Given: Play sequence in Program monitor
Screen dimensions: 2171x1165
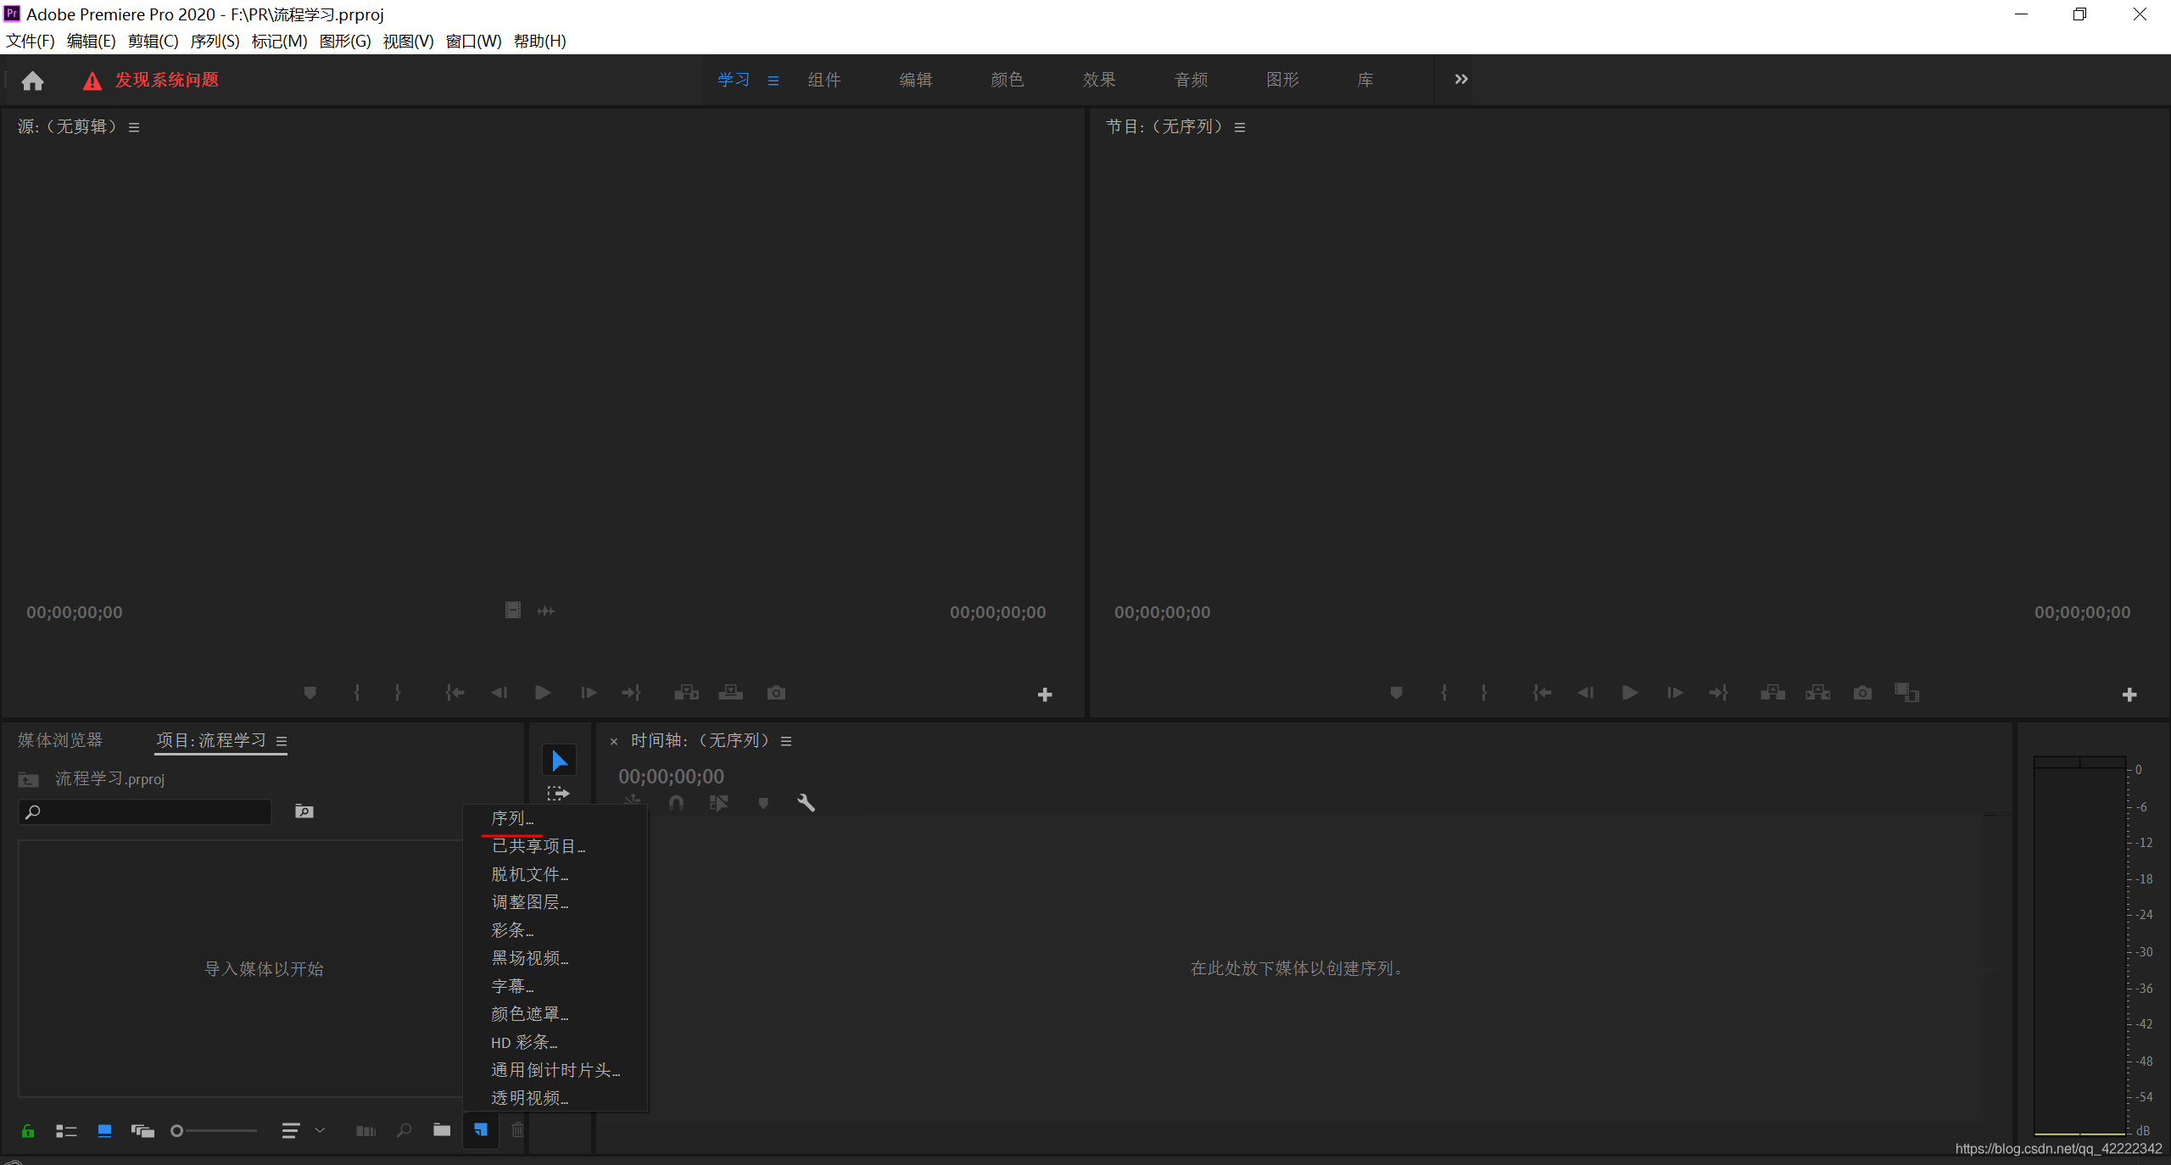Looking at the screenshot, I should click(1630, 693).
